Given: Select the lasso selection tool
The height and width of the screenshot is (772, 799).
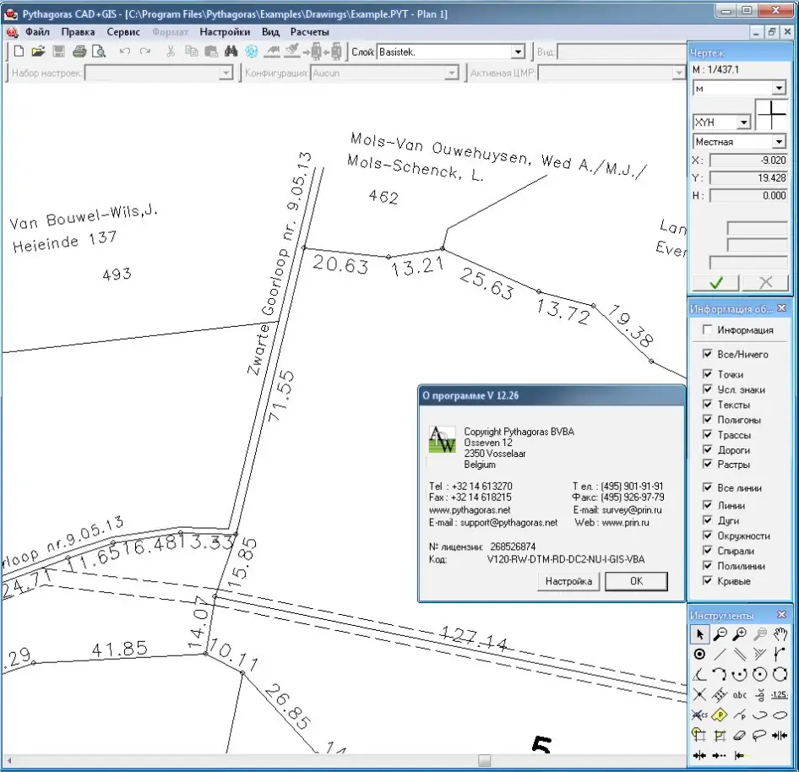Looking at the screenshot, I should coord(760,736).
